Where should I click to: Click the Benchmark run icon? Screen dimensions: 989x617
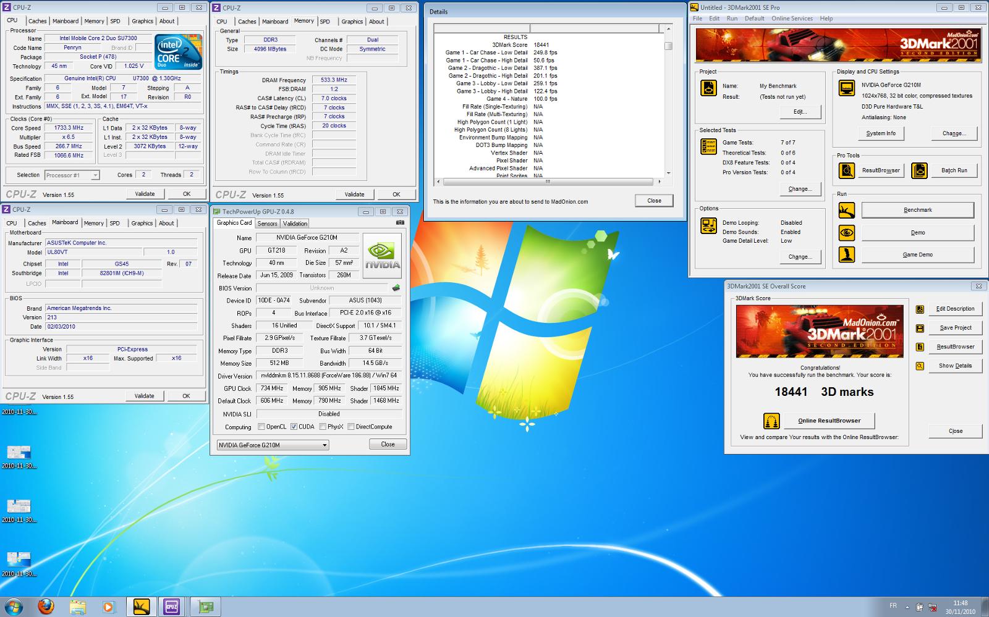tap(846, 210)
